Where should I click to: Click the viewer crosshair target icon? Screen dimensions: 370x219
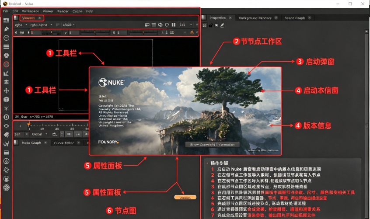click(x=167, y=25)
